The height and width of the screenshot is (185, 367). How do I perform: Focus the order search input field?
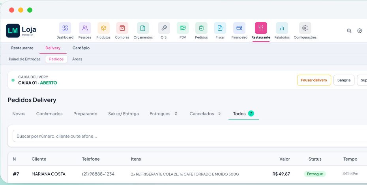(x=189, y=136)
